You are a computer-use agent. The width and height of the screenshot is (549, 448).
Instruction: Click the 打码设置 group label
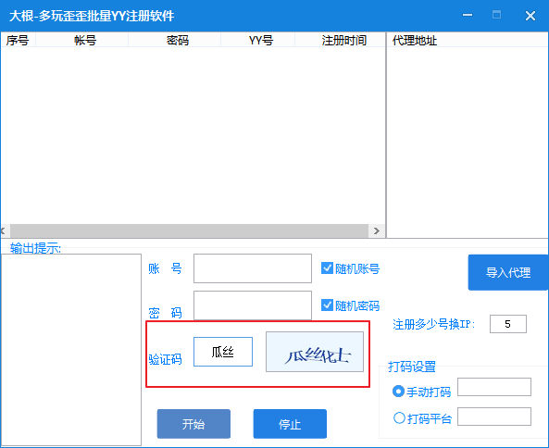pyautogui.click(x=412, y=367)
